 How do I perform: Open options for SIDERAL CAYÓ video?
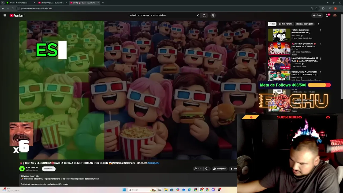[x=320, y=72]
